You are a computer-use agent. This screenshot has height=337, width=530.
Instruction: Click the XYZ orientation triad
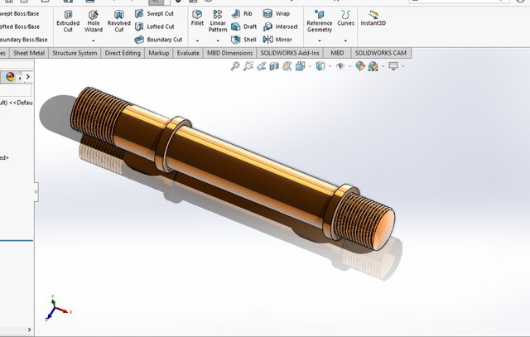click(x=57, y=307)
